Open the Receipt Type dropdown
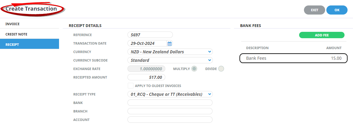This screenshot has width=353, height=134. 170,94
